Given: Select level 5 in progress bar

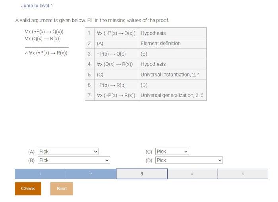Looking at the screenshot, I should tap(243, 174).
